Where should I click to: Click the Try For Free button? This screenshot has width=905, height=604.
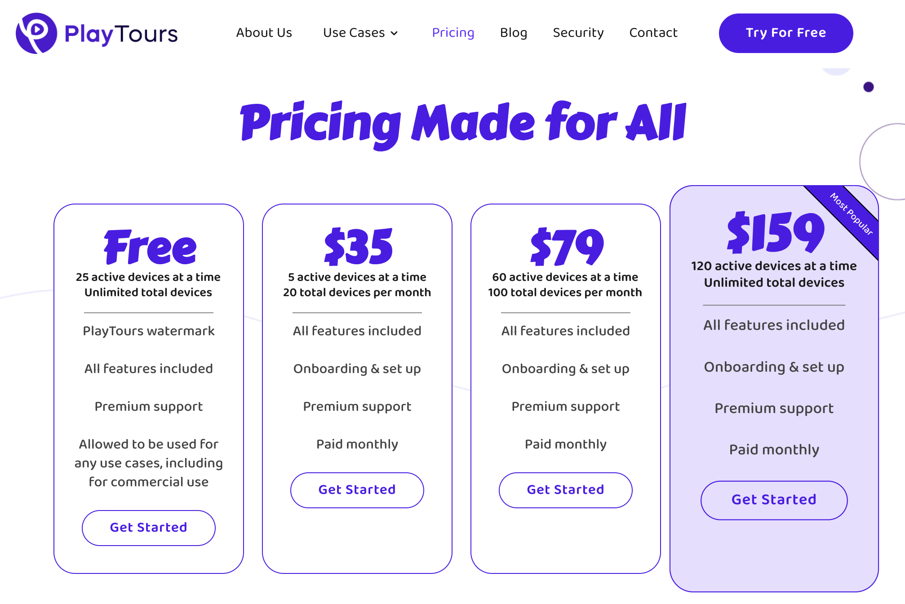tap(786, 33)
